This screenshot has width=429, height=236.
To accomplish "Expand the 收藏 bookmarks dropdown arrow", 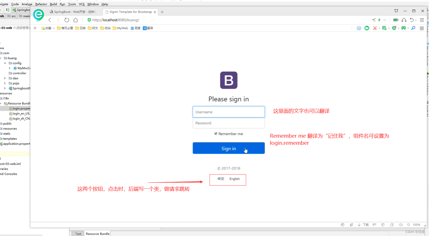I will tap(54, 28).
